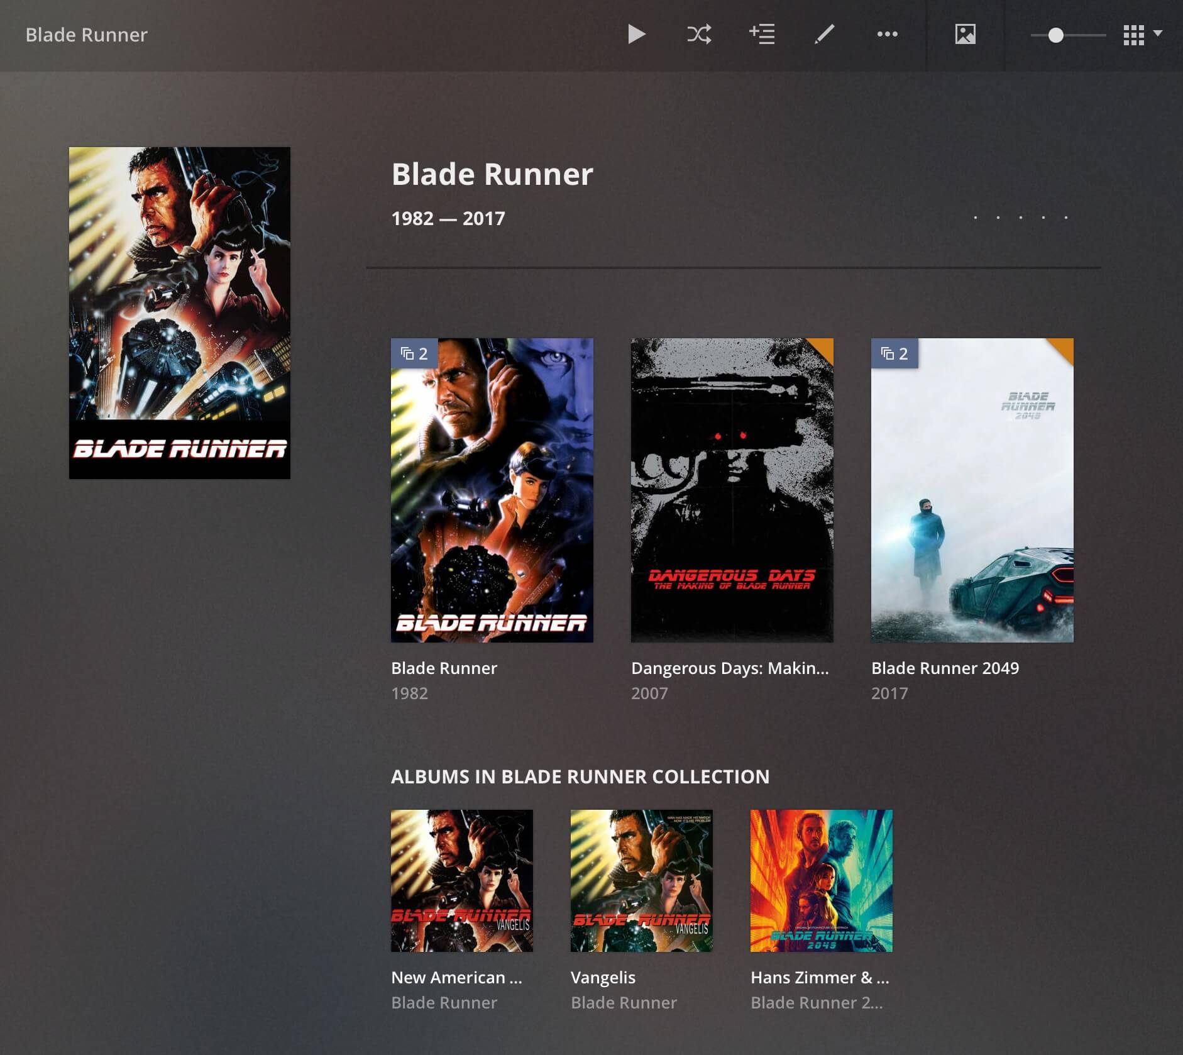Open the Hans Zimmer album cover
This screenshot has height=1055, width=1183.
821,880
